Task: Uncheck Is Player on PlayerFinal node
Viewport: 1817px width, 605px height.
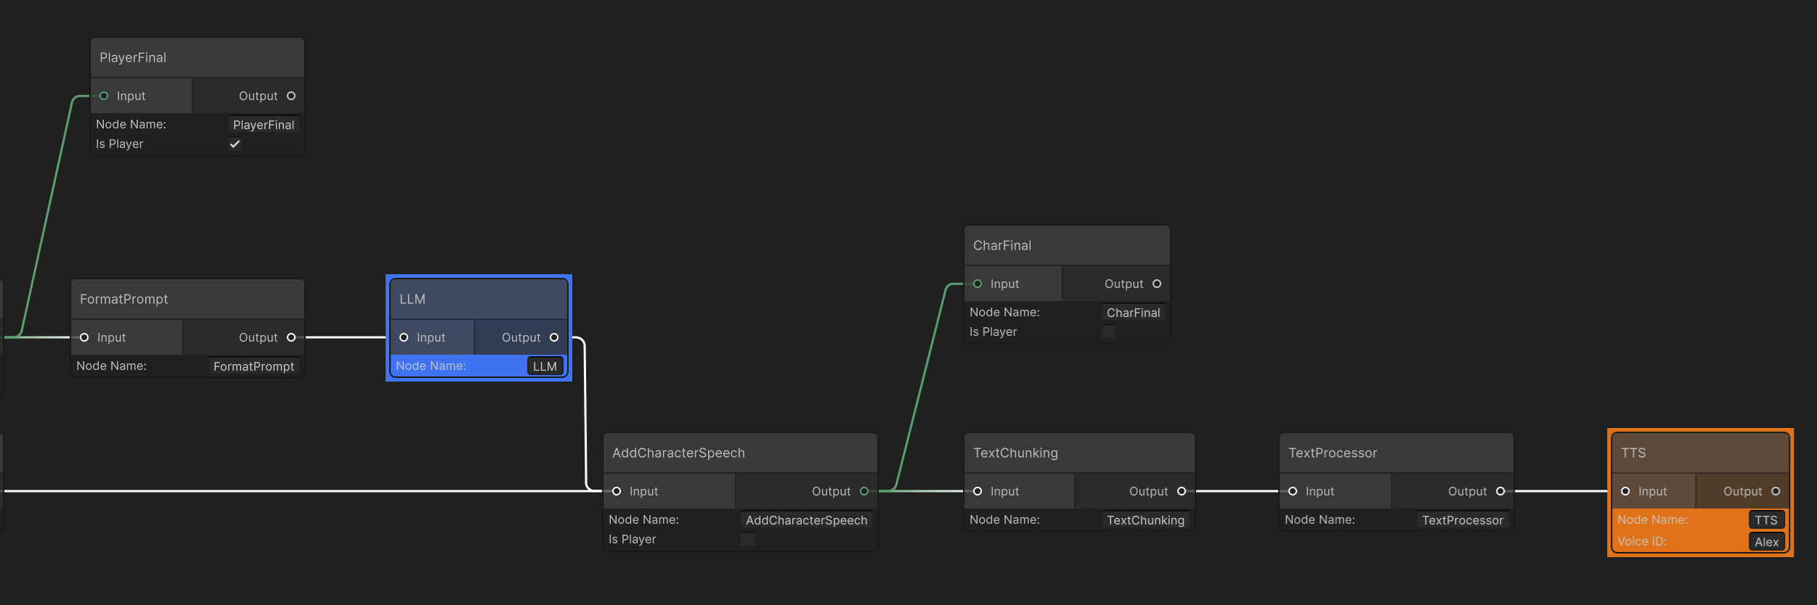Action: point(235,144)
